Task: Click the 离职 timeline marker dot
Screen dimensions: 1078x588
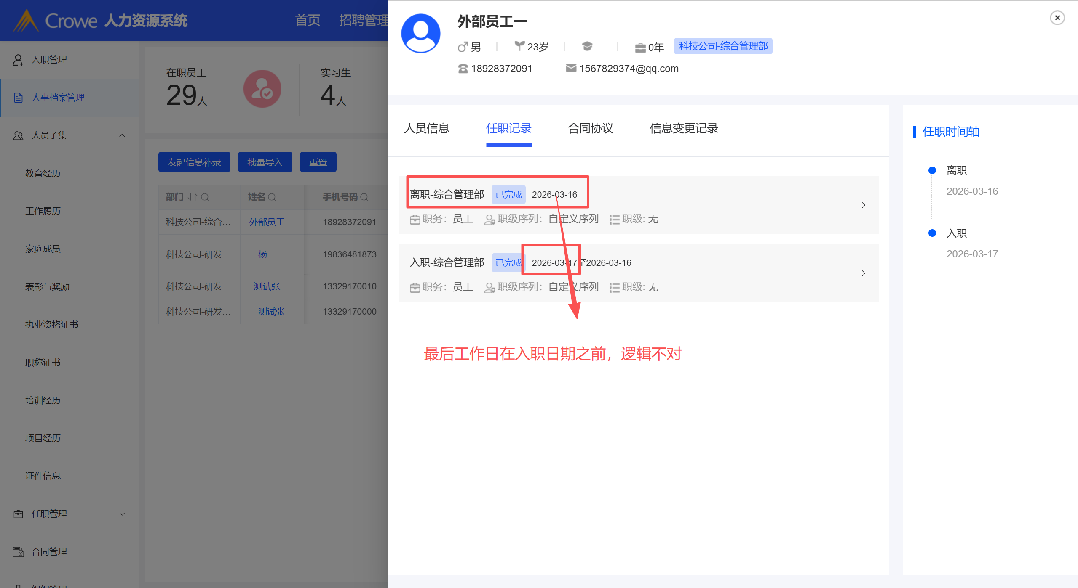Action: 932,170
